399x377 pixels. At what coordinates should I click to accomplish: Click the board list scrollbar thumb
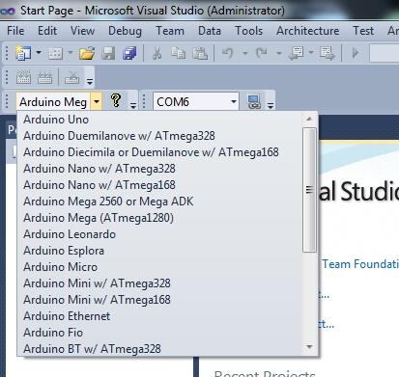[309, 190]
